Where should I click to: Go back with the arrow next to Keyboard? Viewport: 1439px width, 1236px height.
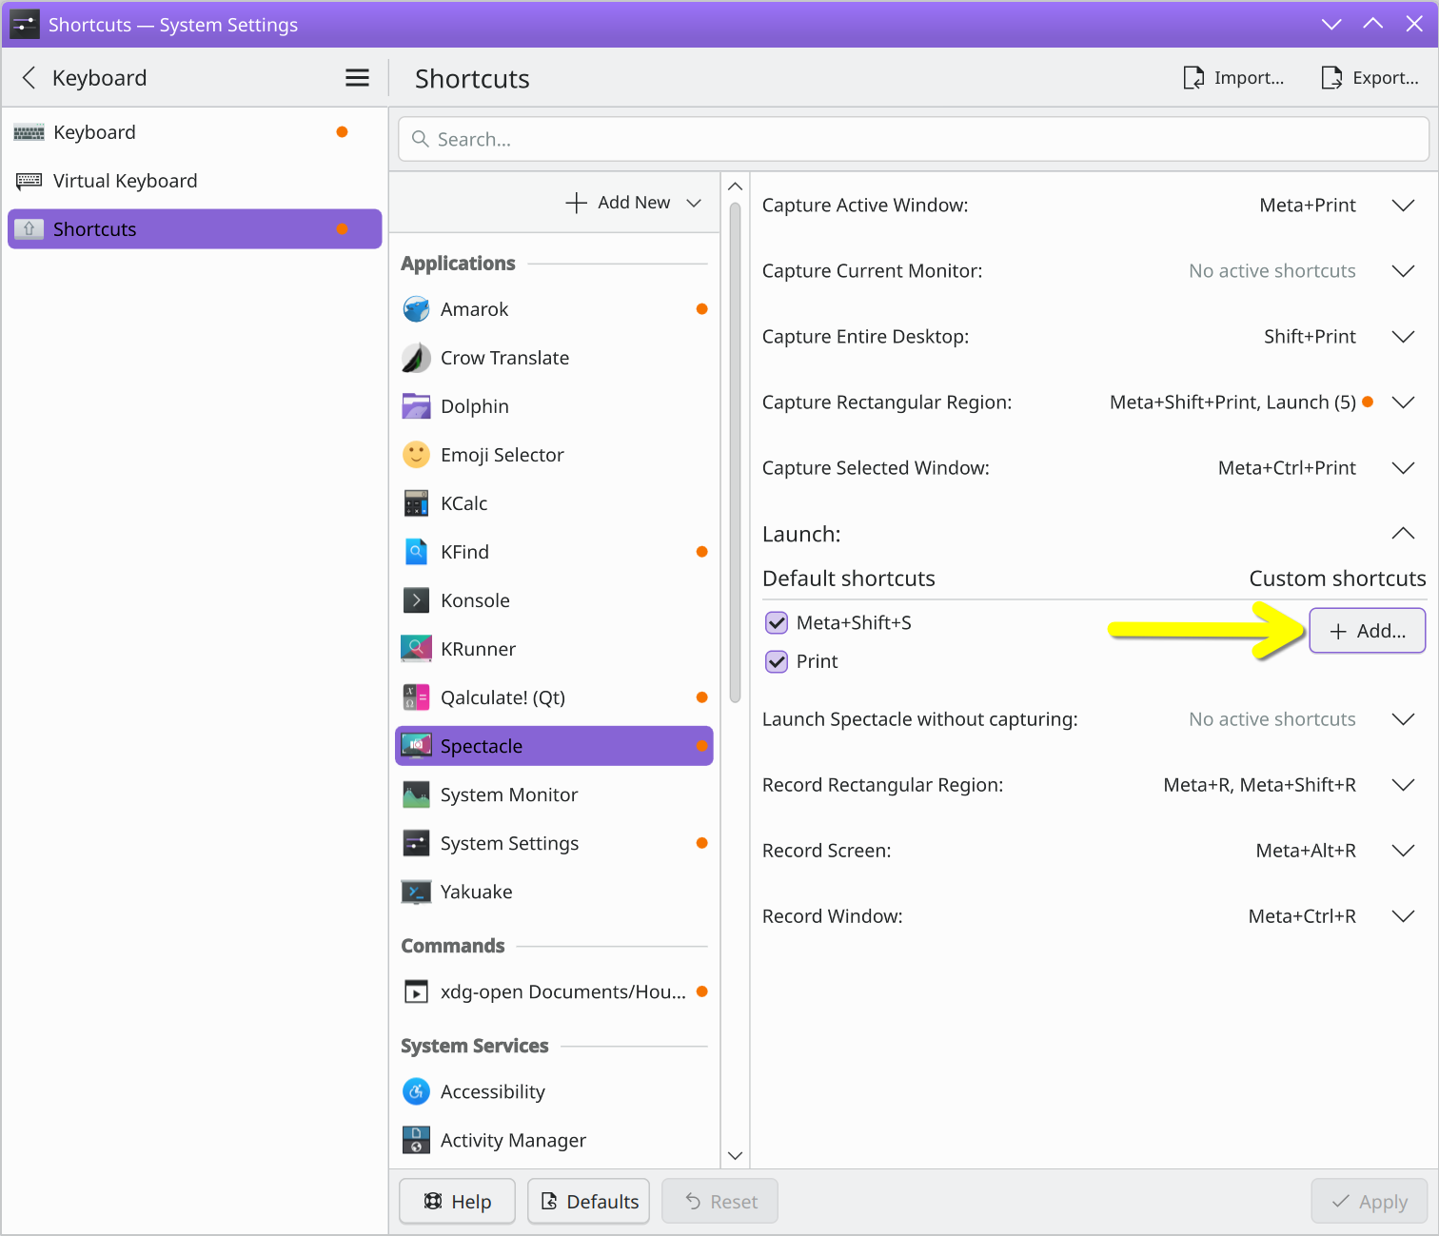29,78
